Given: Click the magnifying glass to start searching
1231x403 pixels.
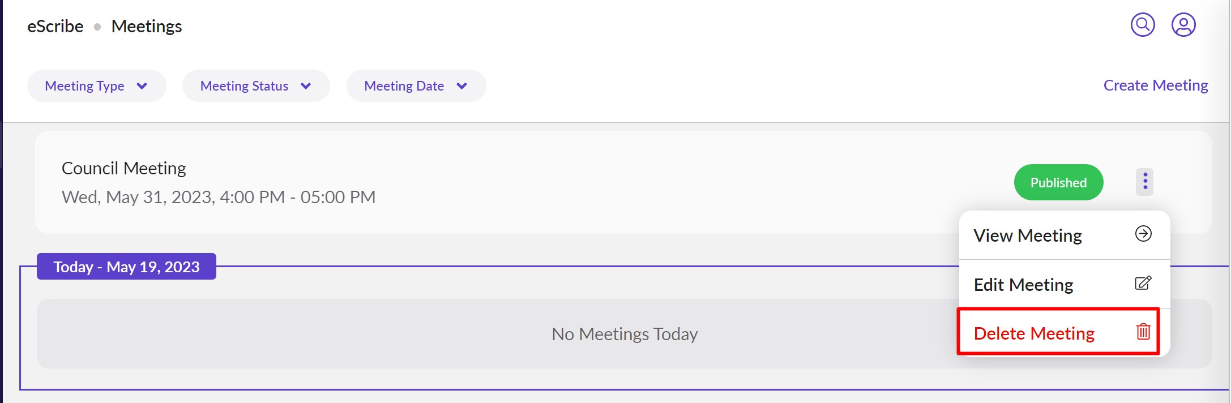Looking at the screenshot, I should pyautogui.click(x=1142, y=24).
